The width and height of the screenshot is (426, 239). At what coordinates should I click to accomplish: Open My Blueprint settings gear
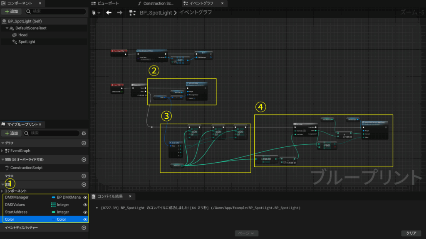[84, 133]
